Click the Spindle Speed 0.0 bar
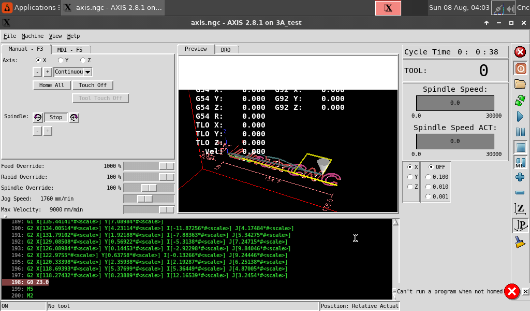This screenshot has height=311, width=530. [455, 103]
